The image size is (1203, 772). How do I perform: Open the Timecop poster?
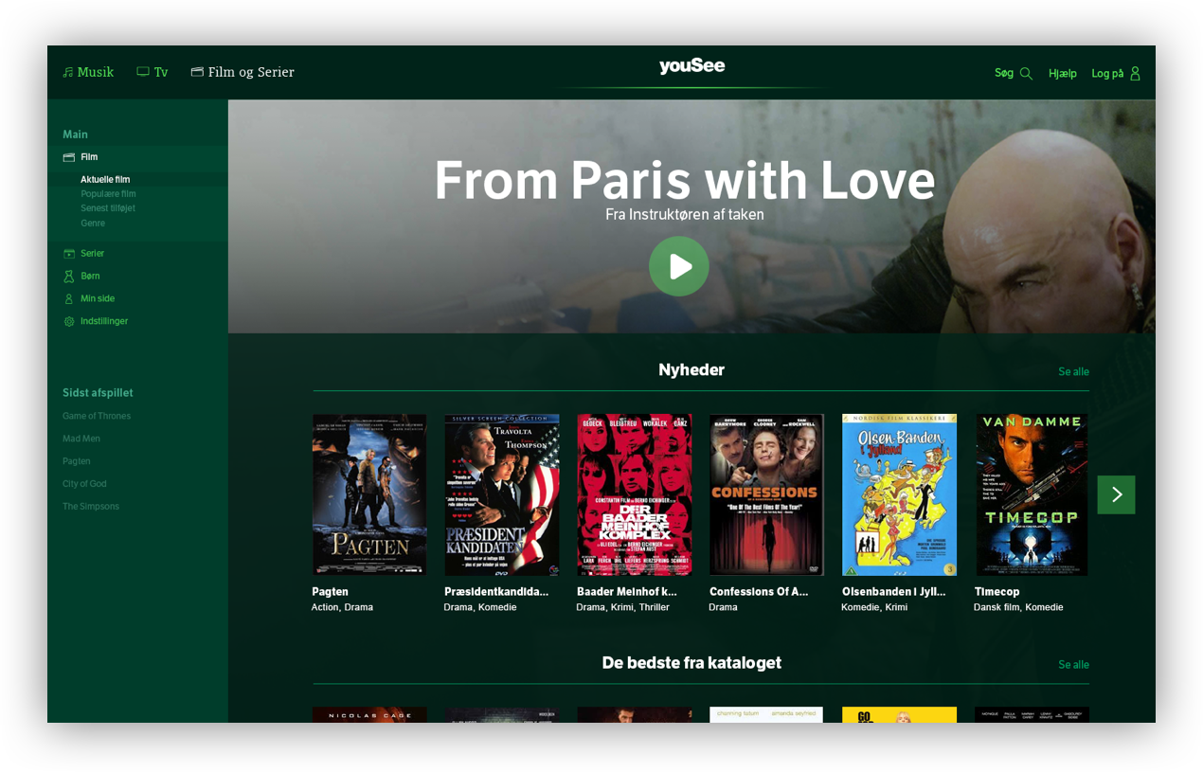click(x=1032, y=494)
